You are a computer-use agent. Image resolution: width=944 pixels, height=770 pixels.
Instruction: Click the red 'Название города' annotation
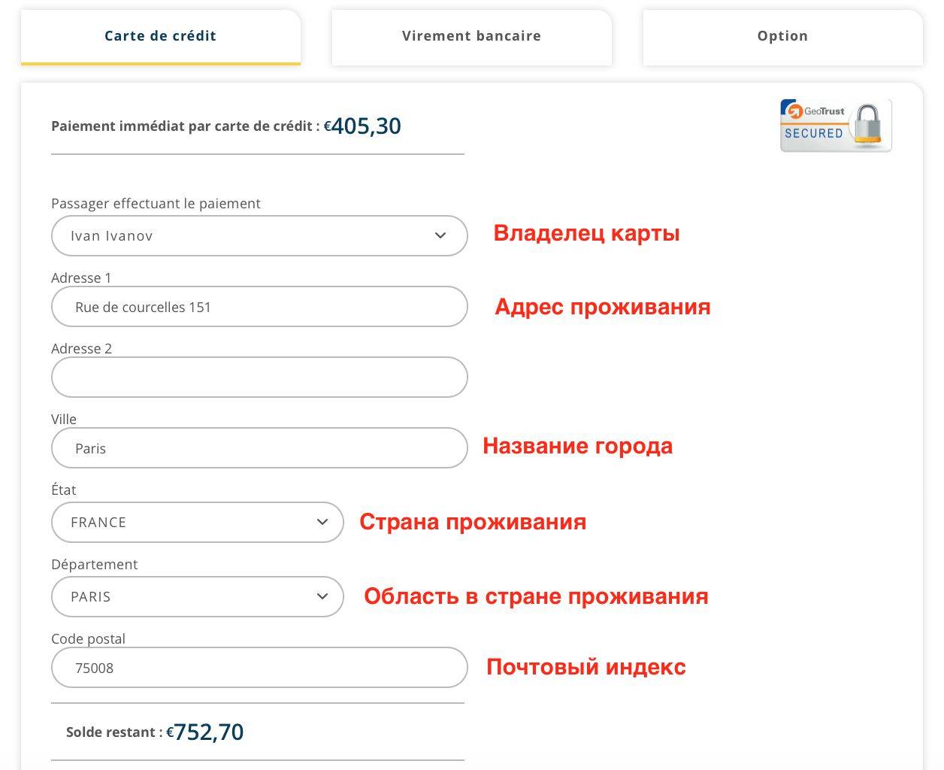click(x=577, y=446)
